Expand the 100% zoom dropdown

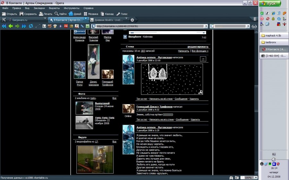click(256, 178)
